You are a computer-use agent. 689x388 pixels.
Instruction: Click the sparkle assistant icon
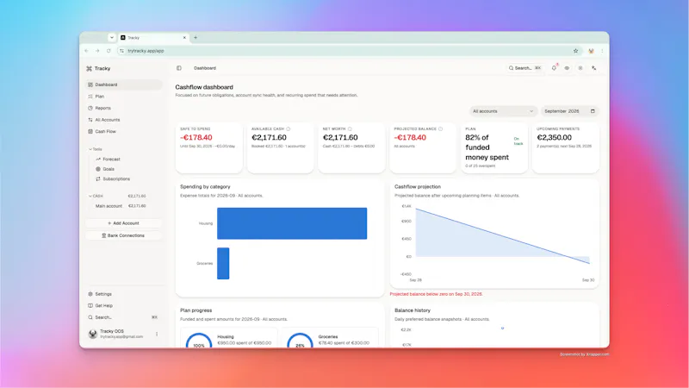coord(593,68)
